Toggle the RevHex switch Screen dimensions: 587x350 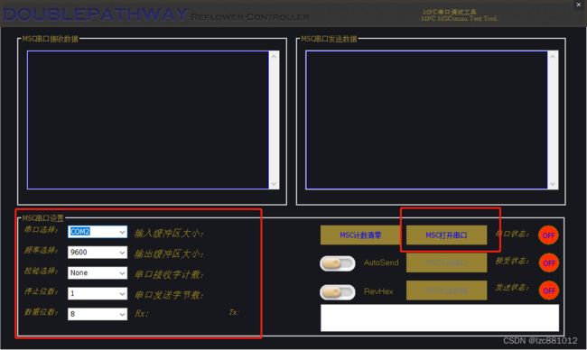pos(338,292)
